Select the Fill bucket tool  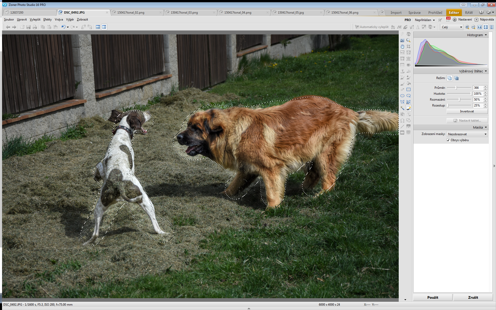pyautogui.click(x=409, y=83)
